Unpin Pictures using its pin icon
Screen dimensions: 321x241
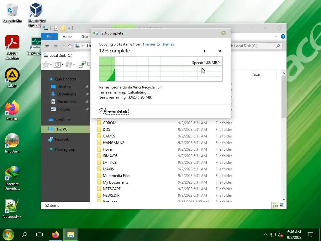pyautogui.click(x=87, y=109)
